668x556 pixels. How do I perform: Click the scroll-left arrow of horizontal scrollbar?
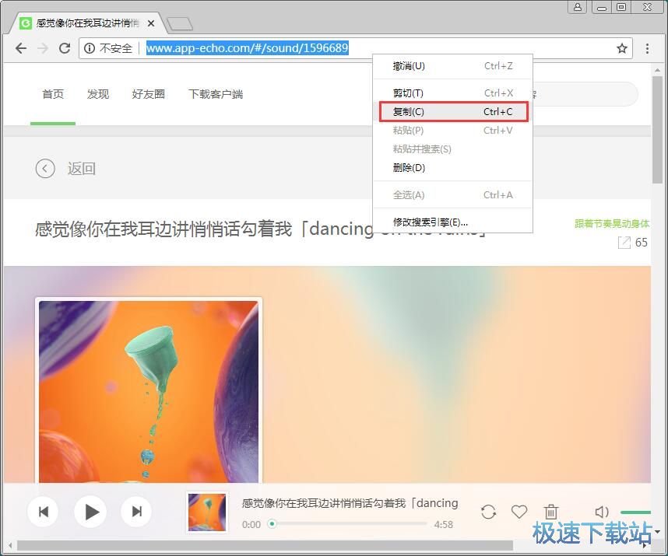point(9,546)
